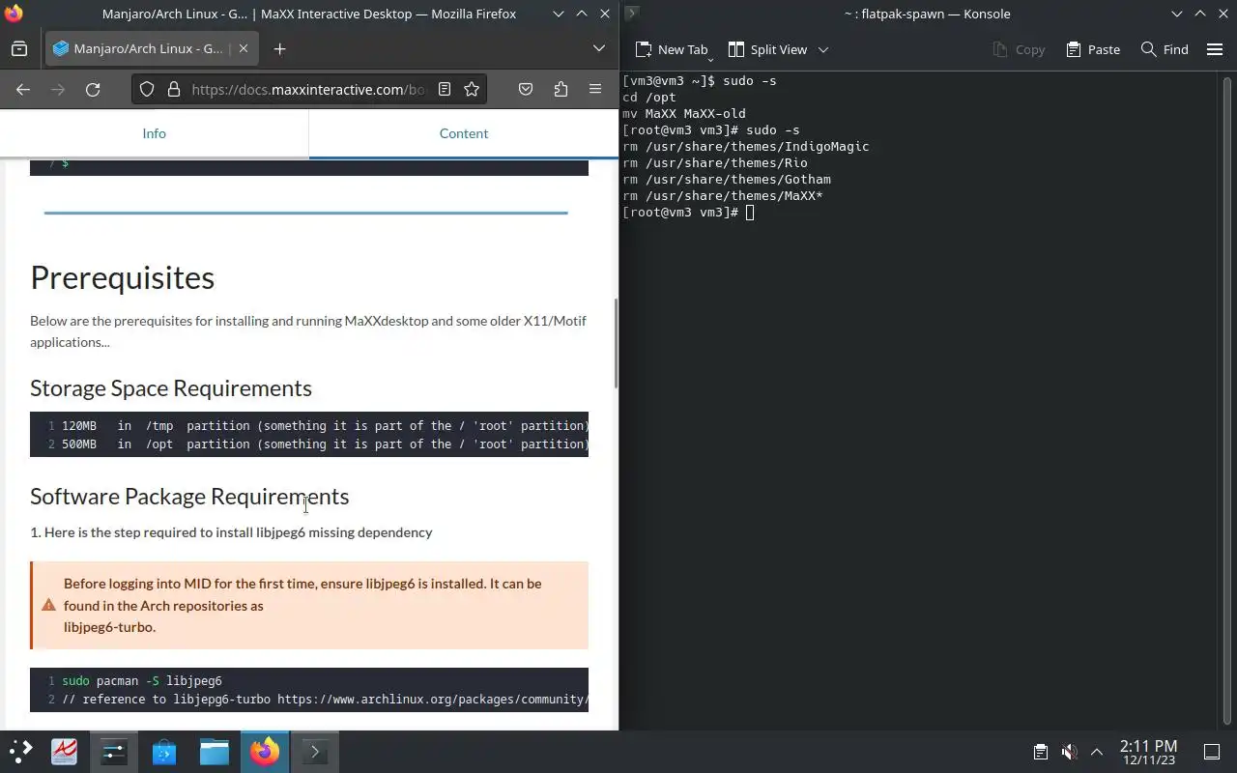The width and height of the screenshot is (1237, 773).
Task: Open Save to Pocket button
Action: tap(526, 89)
